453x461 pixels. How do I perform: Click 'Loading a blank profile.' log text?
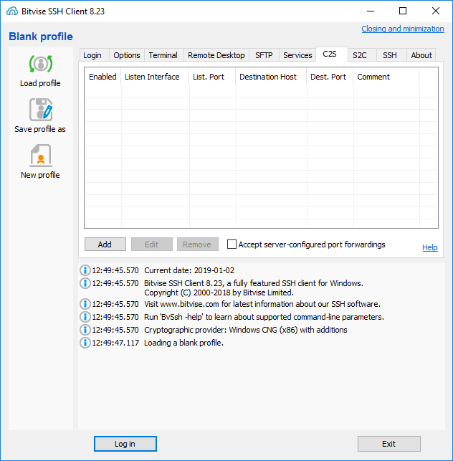pos(183,343)
